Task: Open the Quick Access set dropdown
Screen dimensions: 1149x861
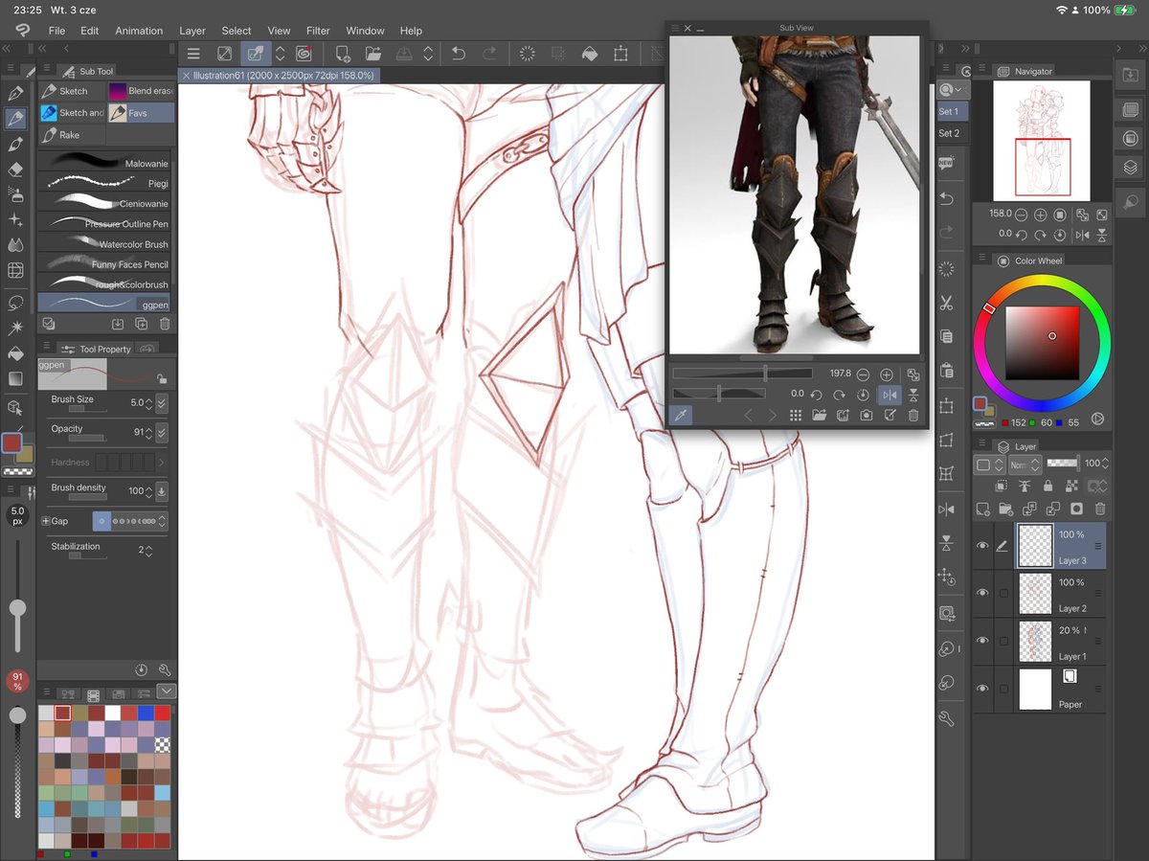Action: coord(954,89)
